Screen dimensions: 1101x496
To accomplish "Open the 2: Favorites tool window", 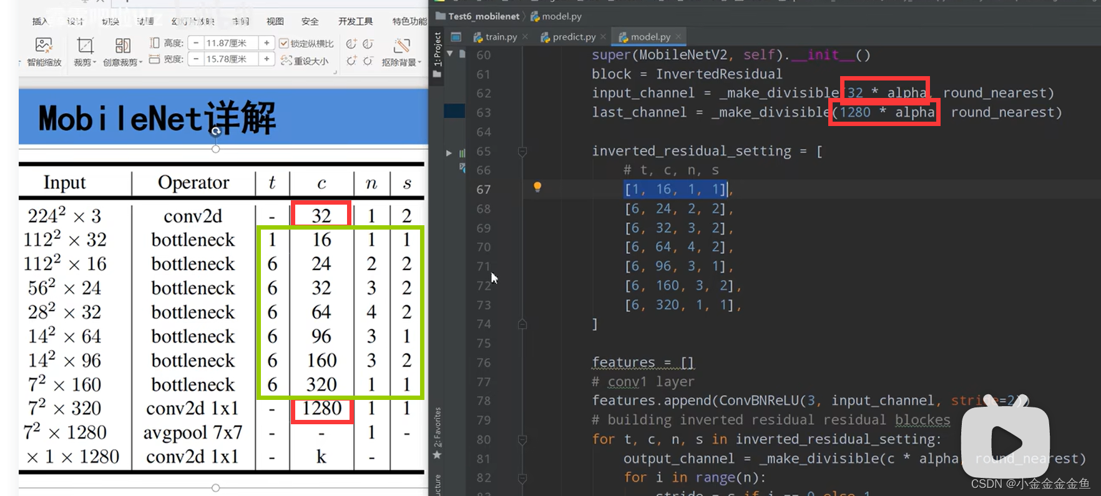I will [x=438, y=427].
